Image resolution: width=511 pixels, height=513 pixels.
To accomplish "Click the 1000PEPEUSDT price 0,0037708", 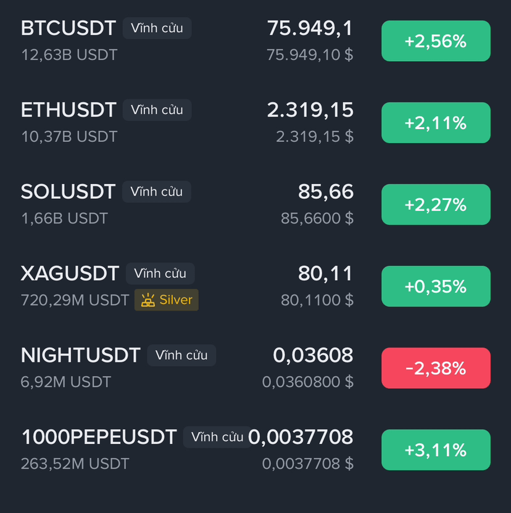I will 301,437.
